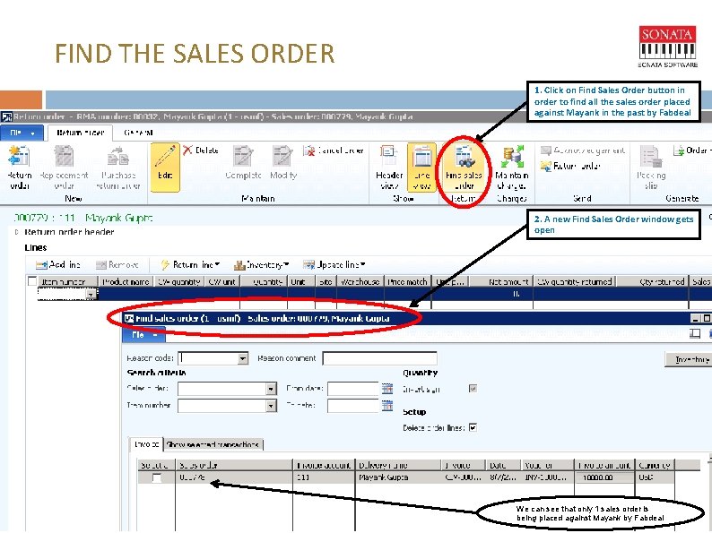The height and width of the screenshot is (533, 712).
Task: Open Item number dropdown under Search criteria
Action: point(271,406)
